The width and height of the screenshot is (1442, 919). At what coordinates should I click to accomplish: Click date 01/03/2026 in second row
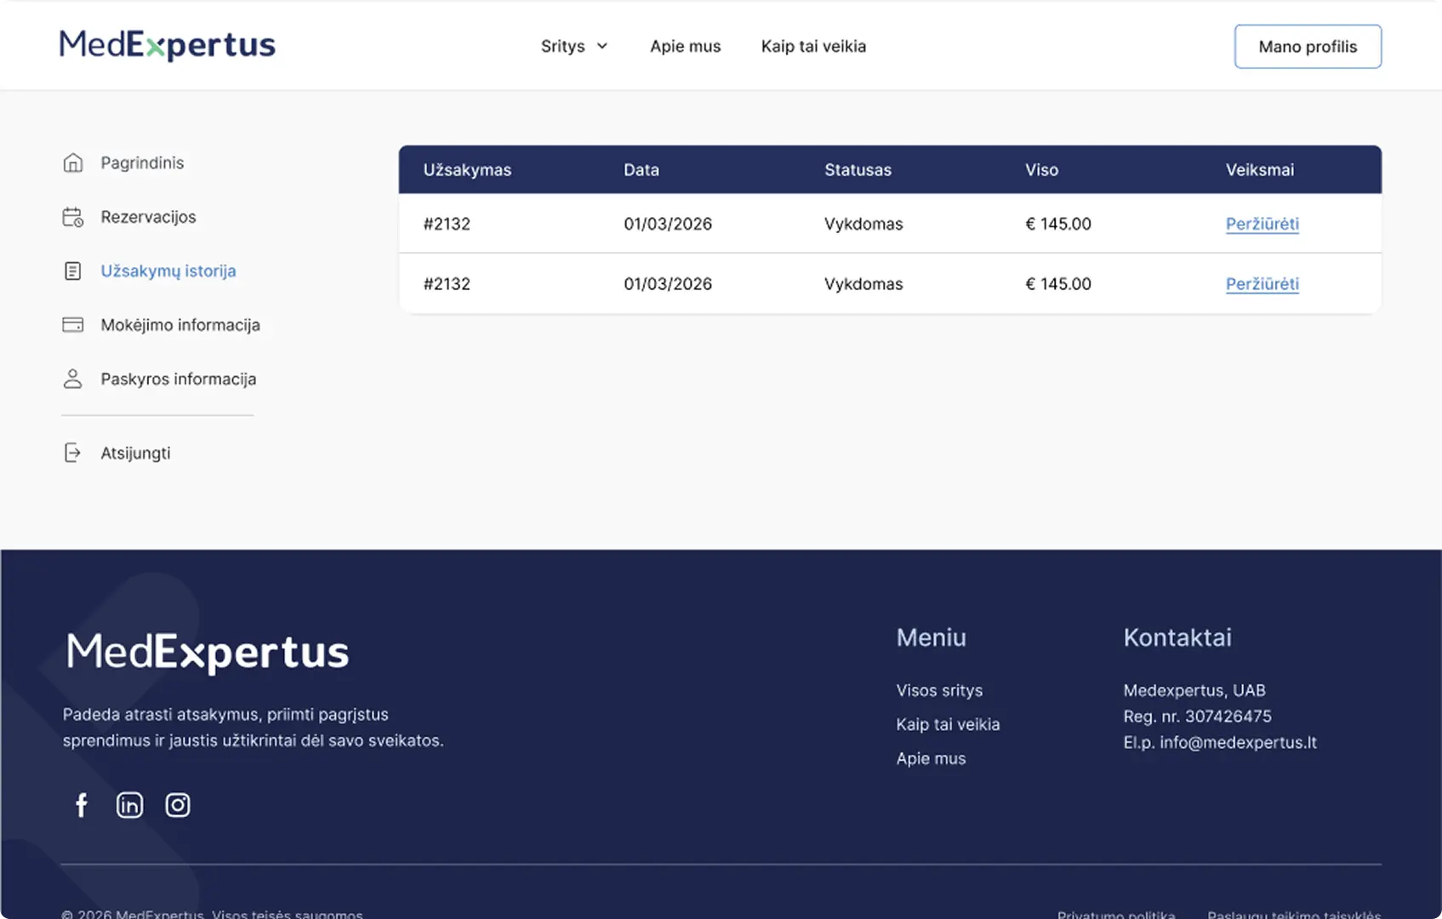(x=668, y=284)
